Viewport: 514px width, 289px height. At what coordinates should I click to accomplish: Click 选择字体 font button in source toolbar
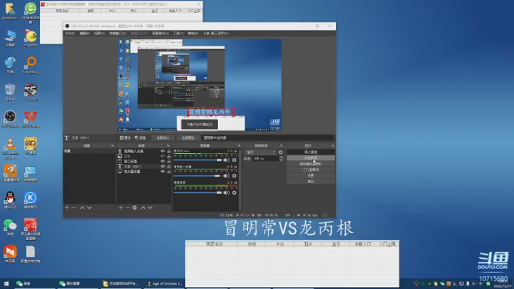tap(163, 138)
